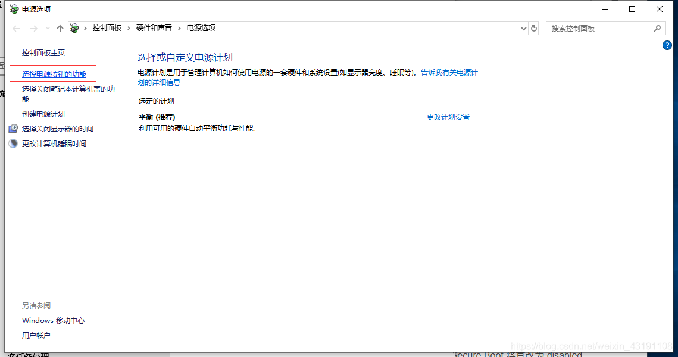This screenshot has width=678, height=357.
Task: Open help via the blue question mark
Action: [x=667, y=45]
